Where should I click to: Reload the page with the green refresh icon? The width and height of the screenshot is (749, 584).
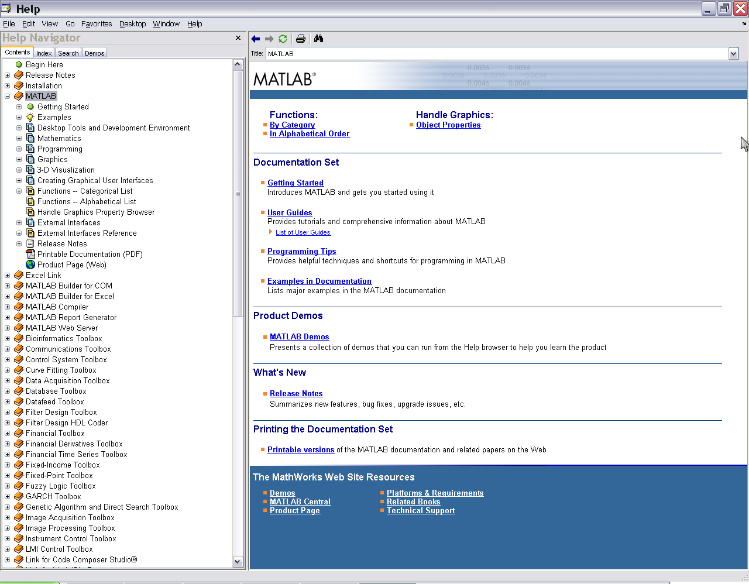point(283,39)
